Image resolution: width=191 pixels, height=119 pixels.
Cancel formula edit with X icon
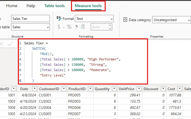(x=1, y=44)
